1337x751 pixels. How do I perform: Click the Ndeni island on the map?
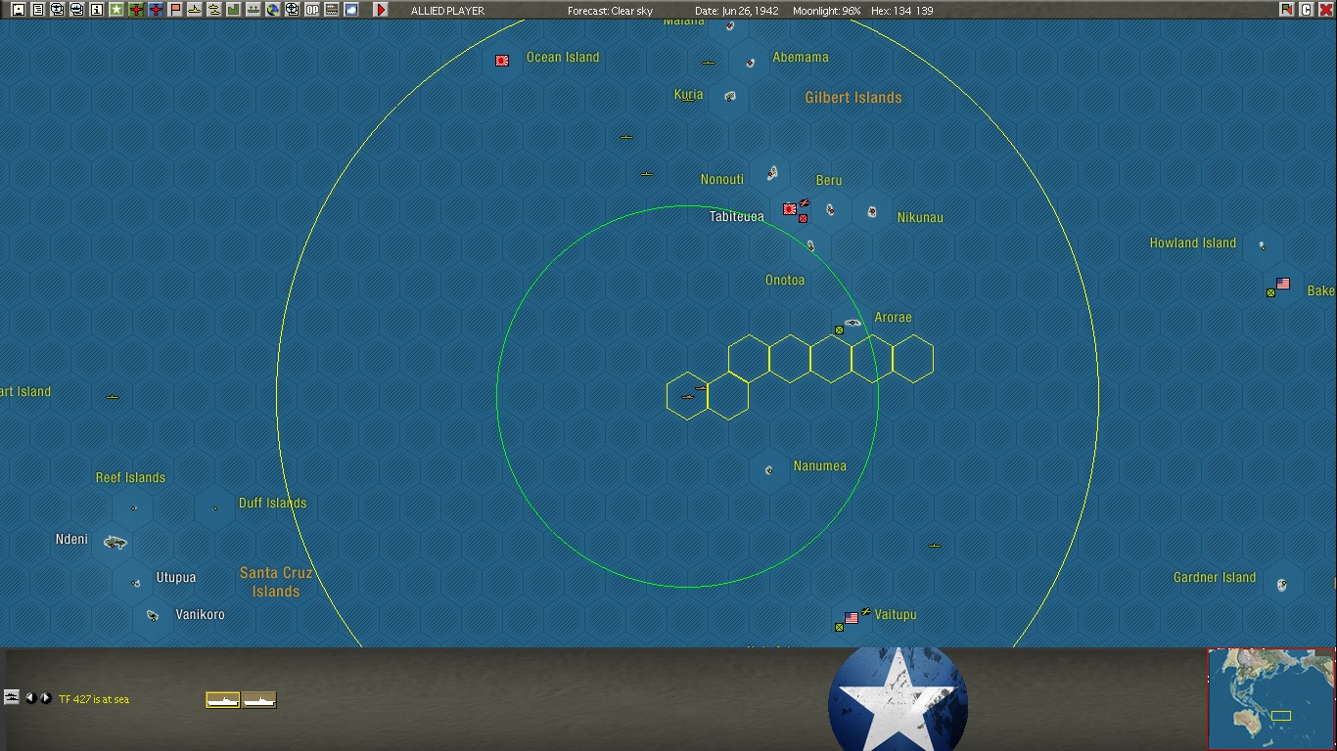pos(115,542)
